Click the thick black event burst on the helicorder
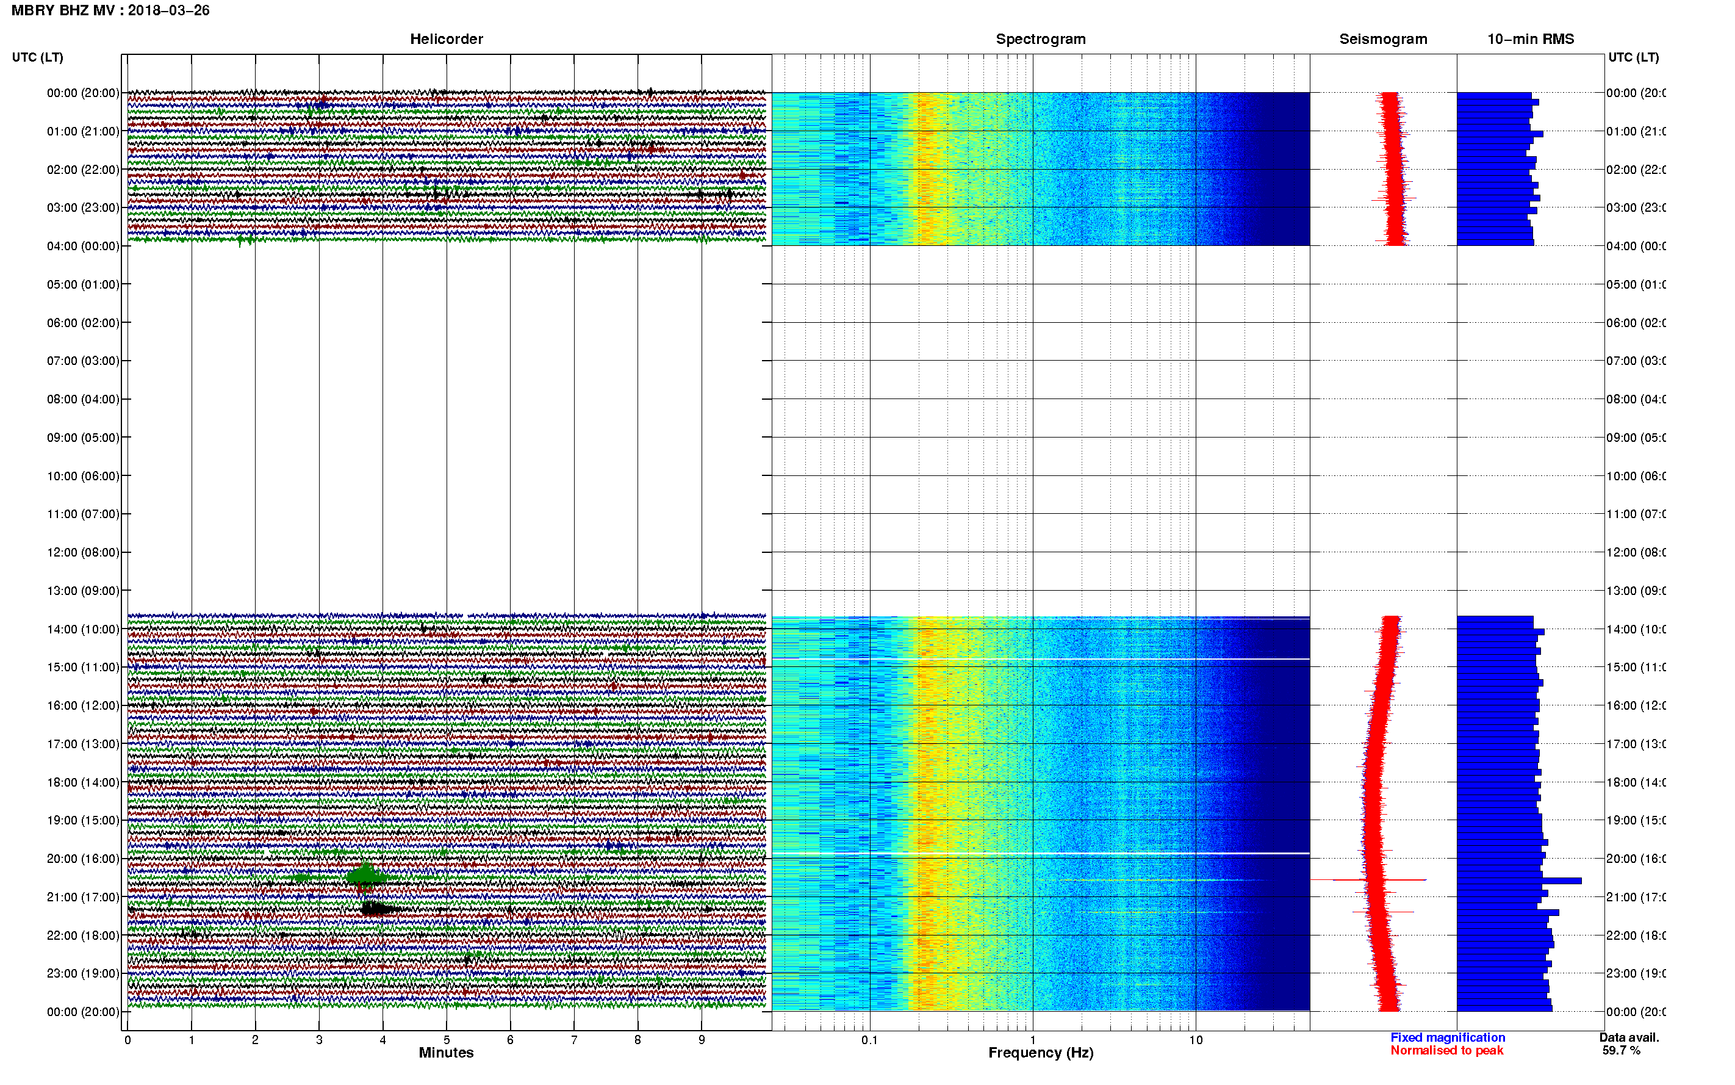This screenshot has height=1085, width=1735. click(379, 909)
